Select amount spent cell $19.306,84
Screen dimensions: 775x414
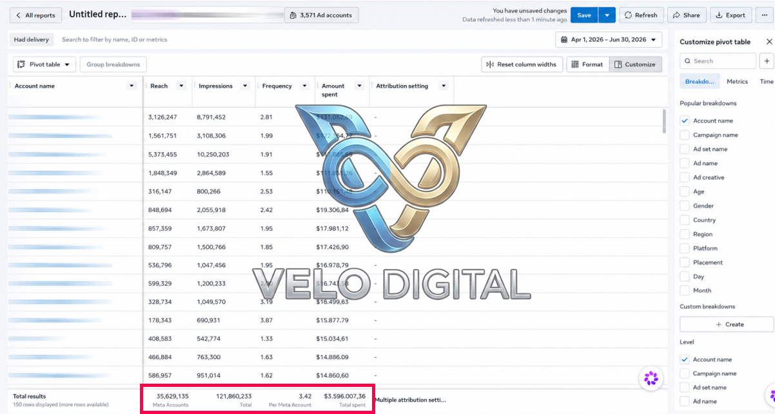point(333,210)
